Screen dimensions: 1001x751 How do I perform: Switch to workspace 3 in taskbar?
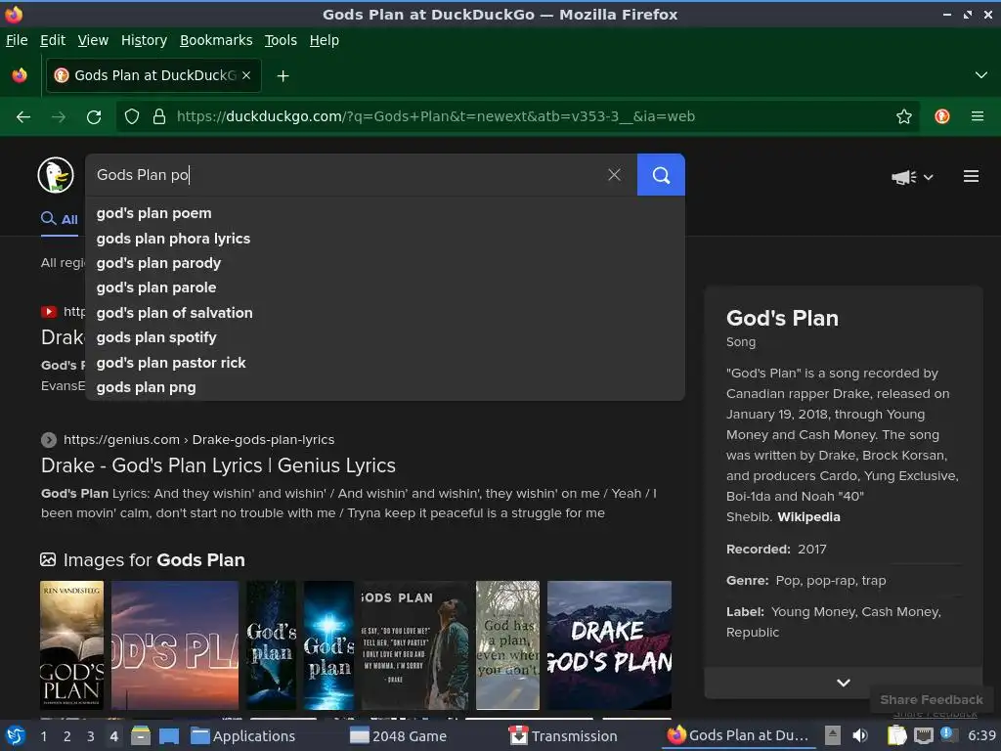[x=91, y=736]
